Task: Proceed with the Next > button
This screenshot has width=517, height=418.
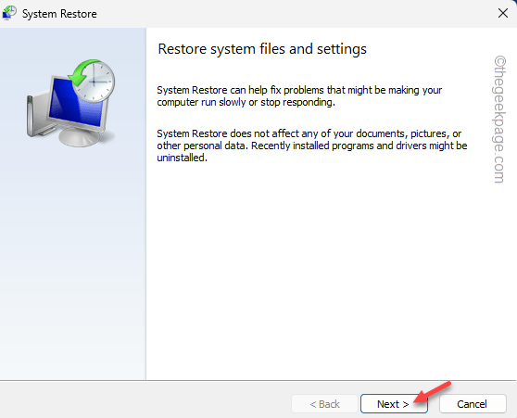Action: 394,404
